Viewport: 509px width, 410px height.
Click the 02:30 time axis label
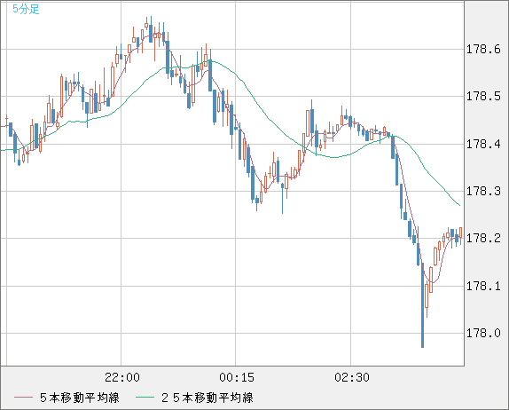click(352, 377)
